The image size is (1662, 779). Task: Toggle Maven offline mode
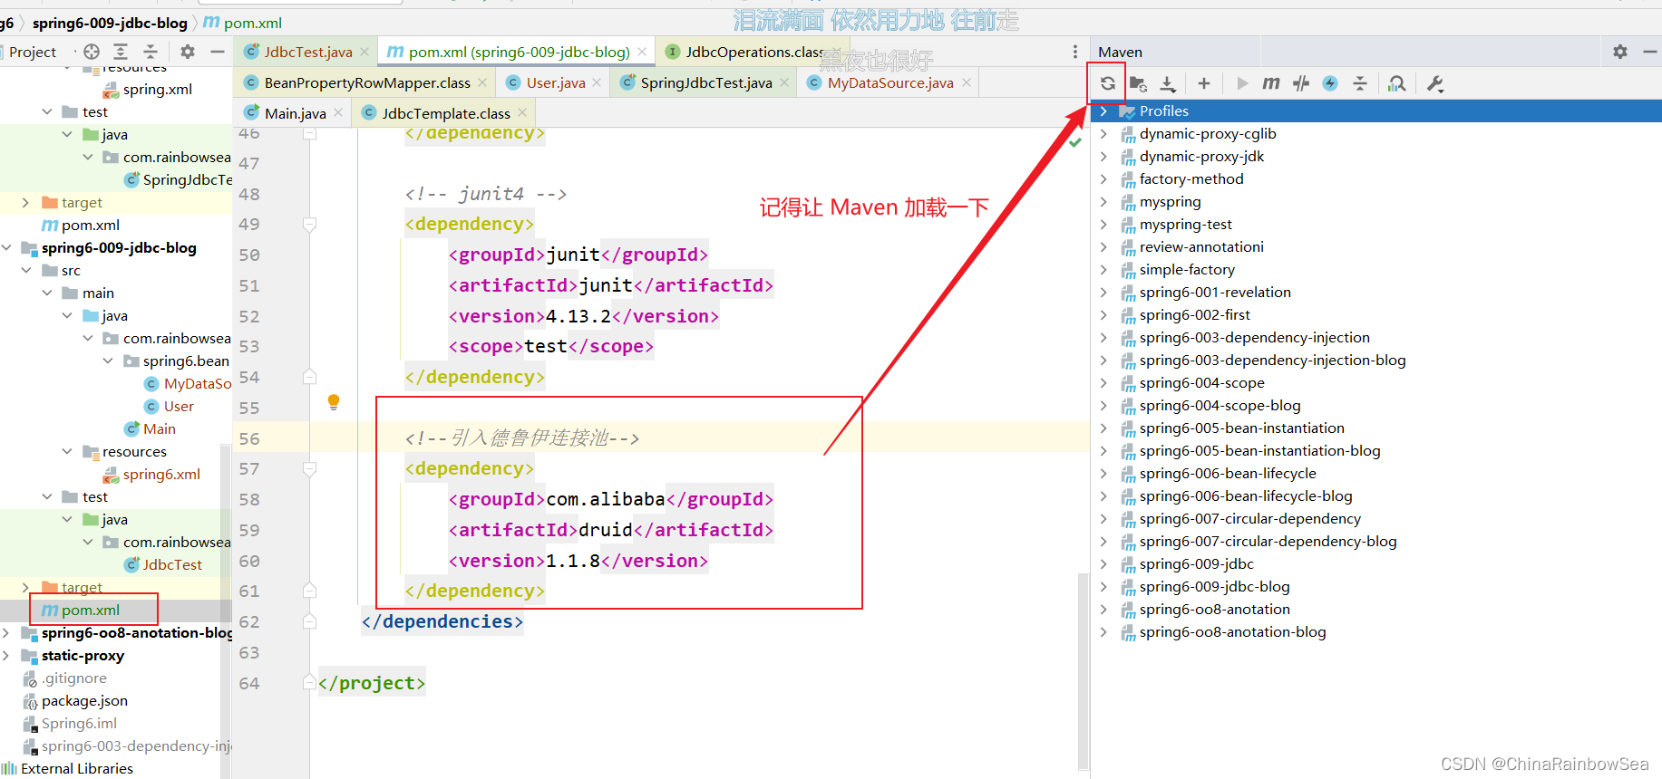pyautogui.click(x=1301, y=83)
